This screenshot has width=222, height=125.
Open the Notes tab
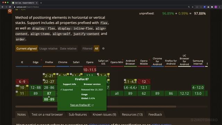coord(22,115)
